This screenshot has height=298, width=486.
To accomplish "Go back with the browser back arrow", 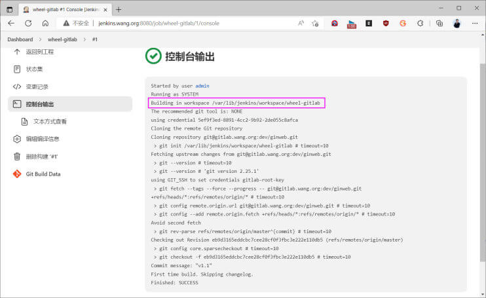I will point(11,23).
